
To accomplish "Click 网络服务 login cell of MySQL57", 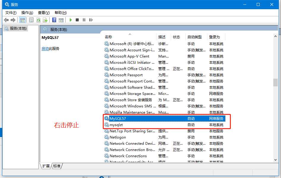I will 216,119.
